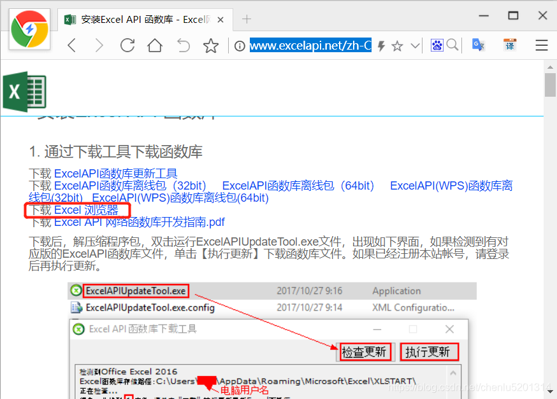Click the Excel logo on the page

click(x=24, y=92)
